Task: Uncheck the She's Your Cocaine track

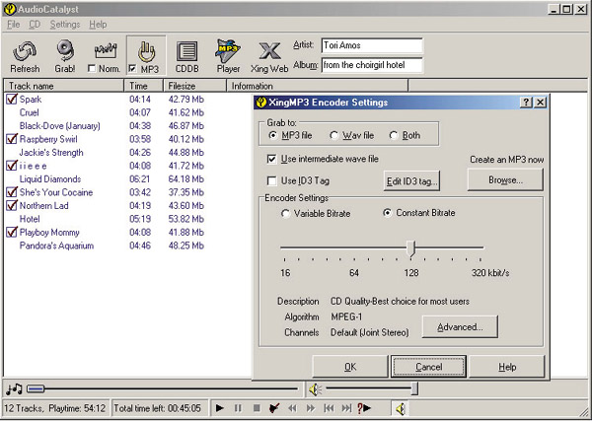Action: coord(12,192)
